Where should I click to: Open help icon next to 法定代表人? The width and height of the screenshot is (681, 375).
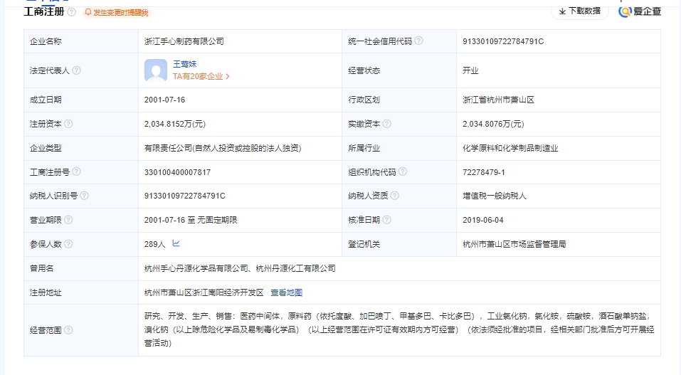point(76,70)
